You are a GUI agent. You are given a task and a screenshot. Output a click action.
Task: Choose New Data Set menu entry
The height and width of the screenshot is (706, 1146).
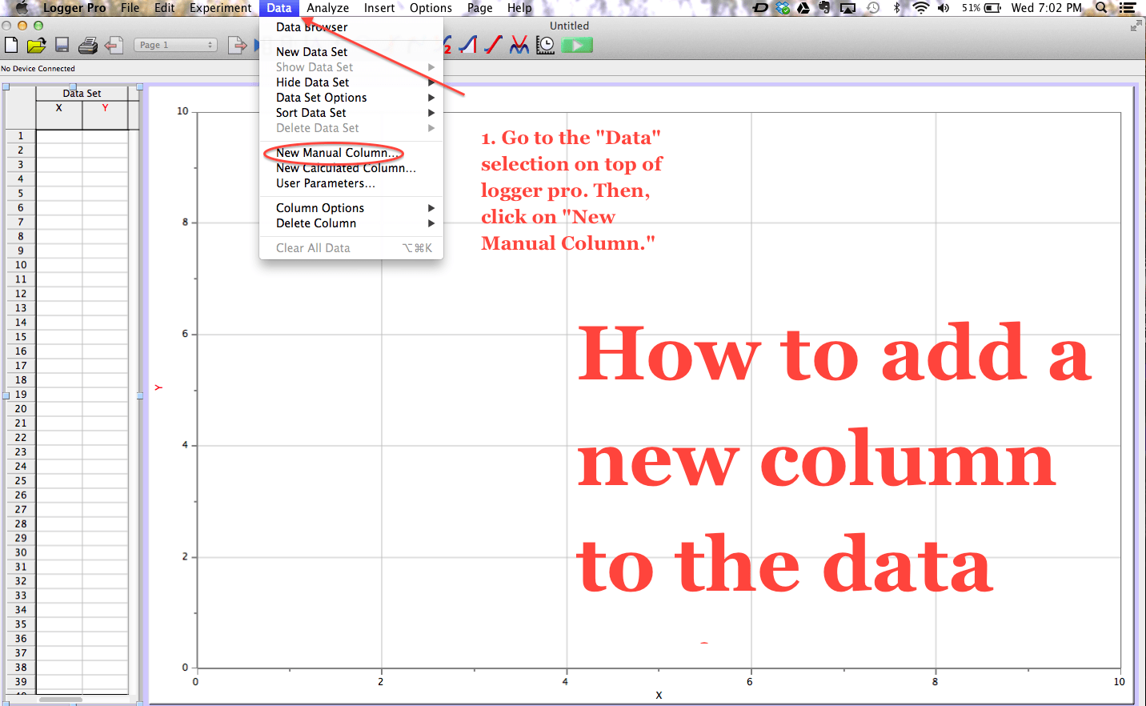point(351,52)
